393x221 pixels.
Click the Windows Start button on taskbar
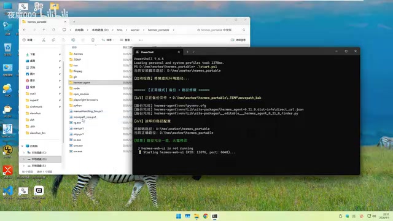point(179,216)
